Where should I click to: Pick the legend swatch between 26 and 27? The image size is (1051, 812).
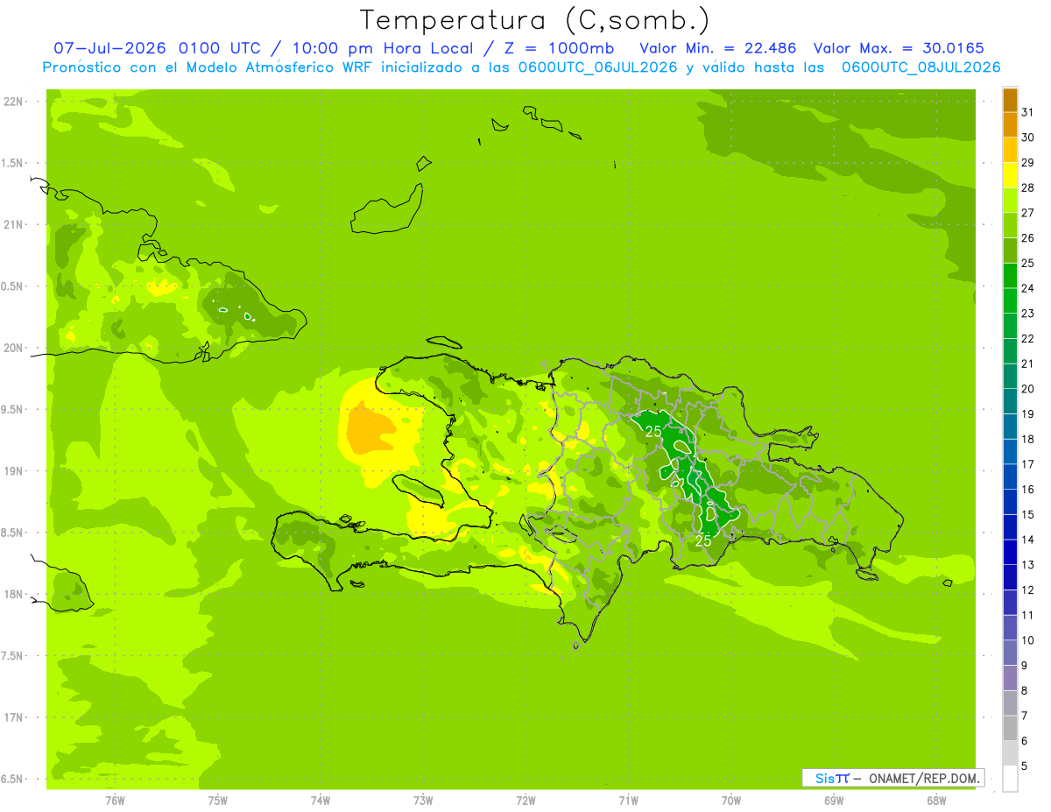point(1010,225)
